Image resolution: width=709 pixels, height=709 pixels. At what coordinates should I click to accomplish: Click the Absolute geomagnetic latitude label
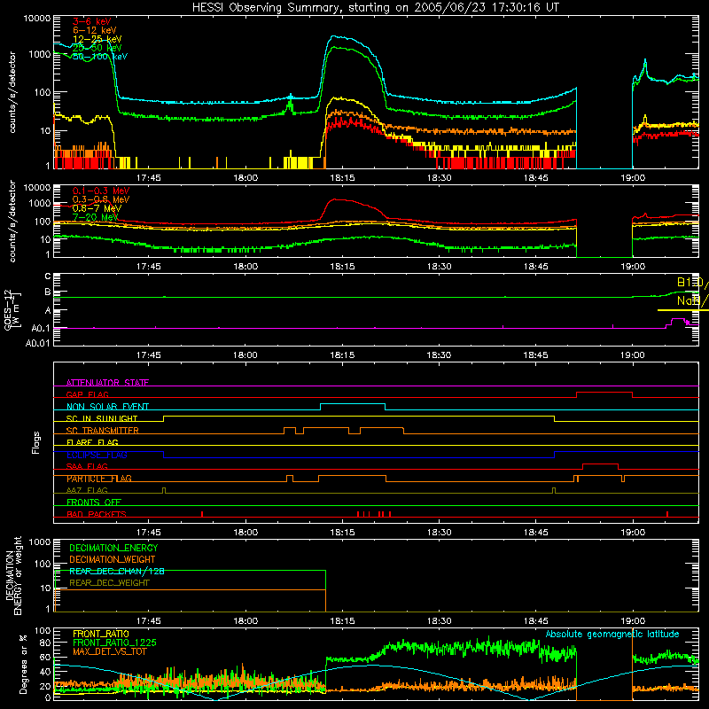click(x=612, y=634)
